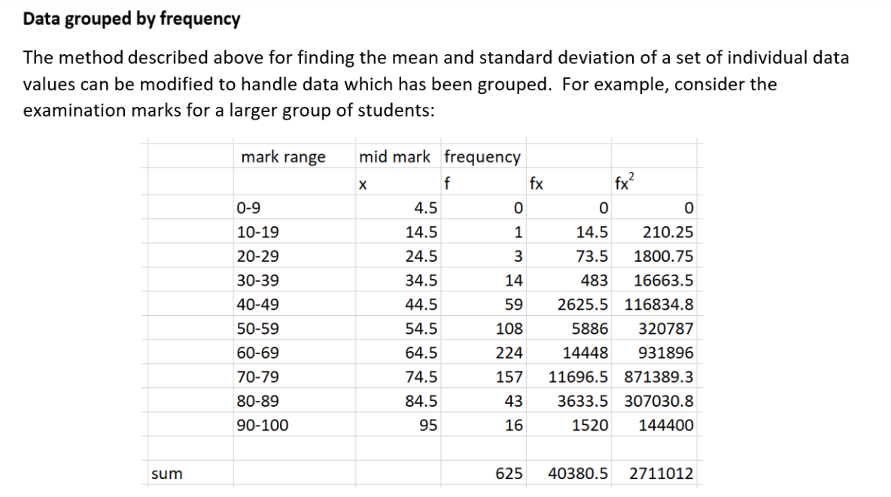Click mid mark value 24.5
Image resolution: width=891 pixels, height=497 pixels.
(x=421, y=256)
